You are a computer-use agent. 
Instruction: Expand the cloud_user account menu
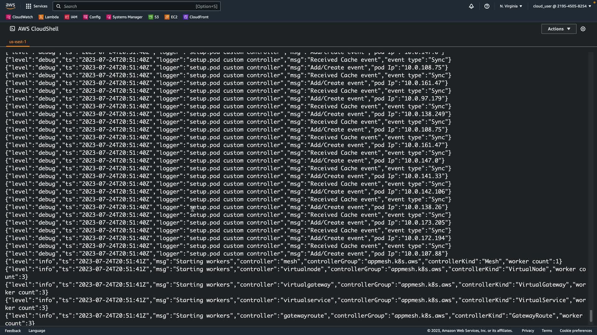coord(562,6)
